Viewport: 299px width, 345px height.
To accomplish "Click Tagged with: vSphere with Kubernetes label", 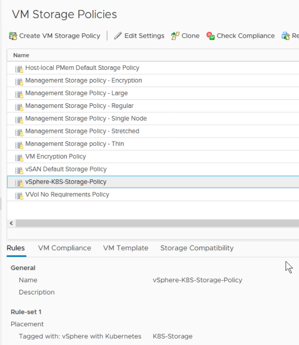I will coord(80,336).
